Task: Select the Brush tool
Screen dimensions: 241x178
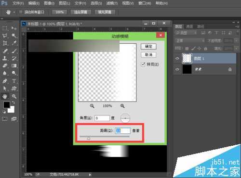Action: pos(14,51)
